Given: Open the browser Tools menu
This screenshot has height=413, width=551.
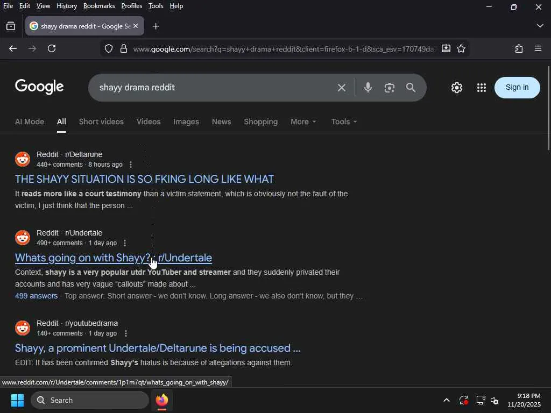Looking at the screenshot, I should tap(156, 6).
